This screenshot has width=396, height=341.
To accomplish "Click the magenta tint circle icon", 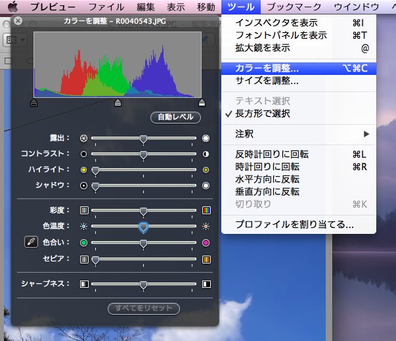I will pos(206,242).
